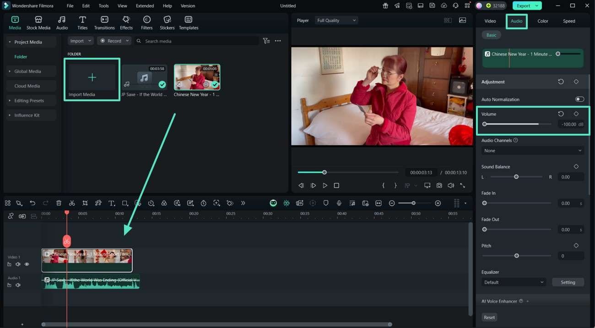Select the JP Saxe audio thumbnail

click(x=144, y=77)
